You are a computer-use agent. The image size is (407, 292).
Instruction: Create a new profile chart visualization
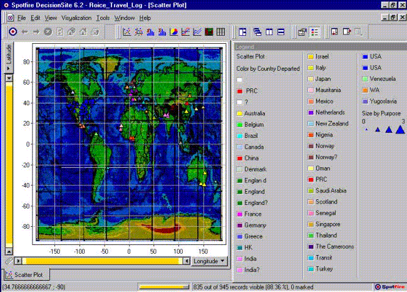point(197,32)
